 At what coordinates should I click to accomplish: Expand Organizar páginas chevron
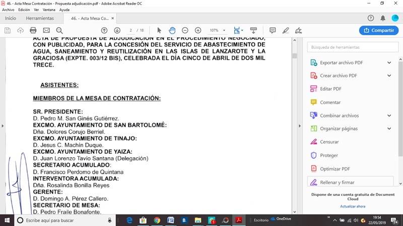click(389, 129)
